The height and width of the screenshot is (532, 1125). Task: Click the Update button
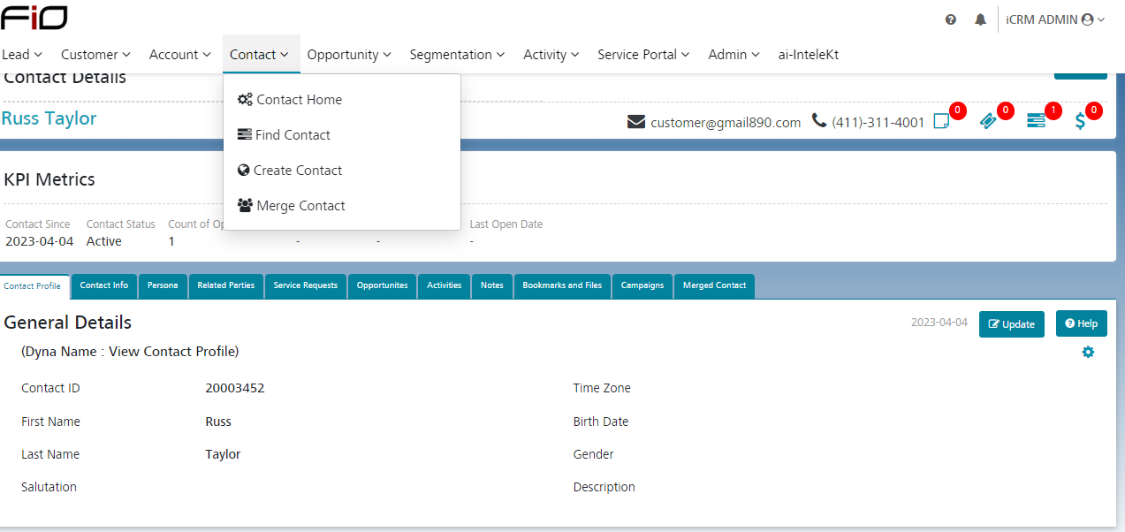1011,323
